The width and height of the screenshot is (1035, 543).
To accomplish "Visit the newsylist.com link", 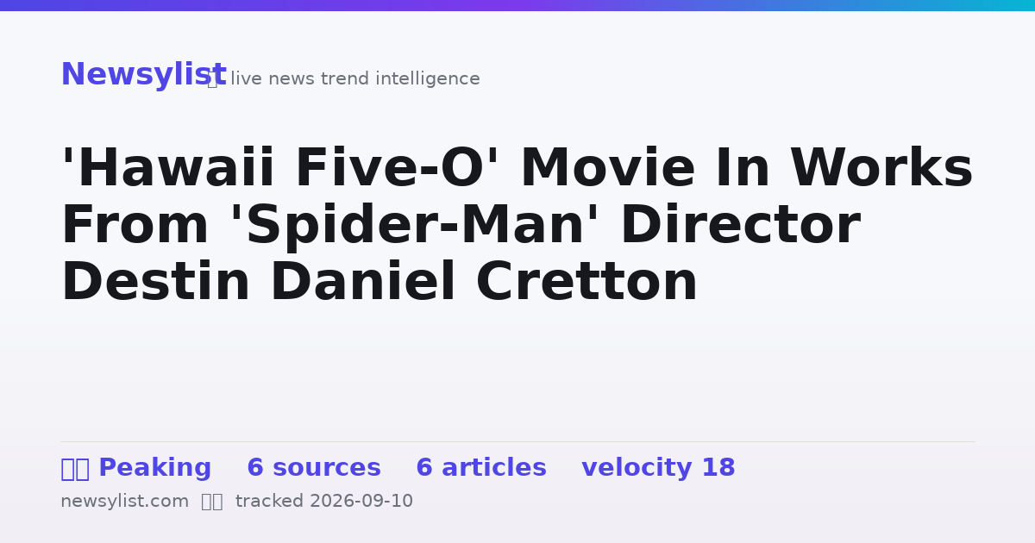I will click(124, 502).
